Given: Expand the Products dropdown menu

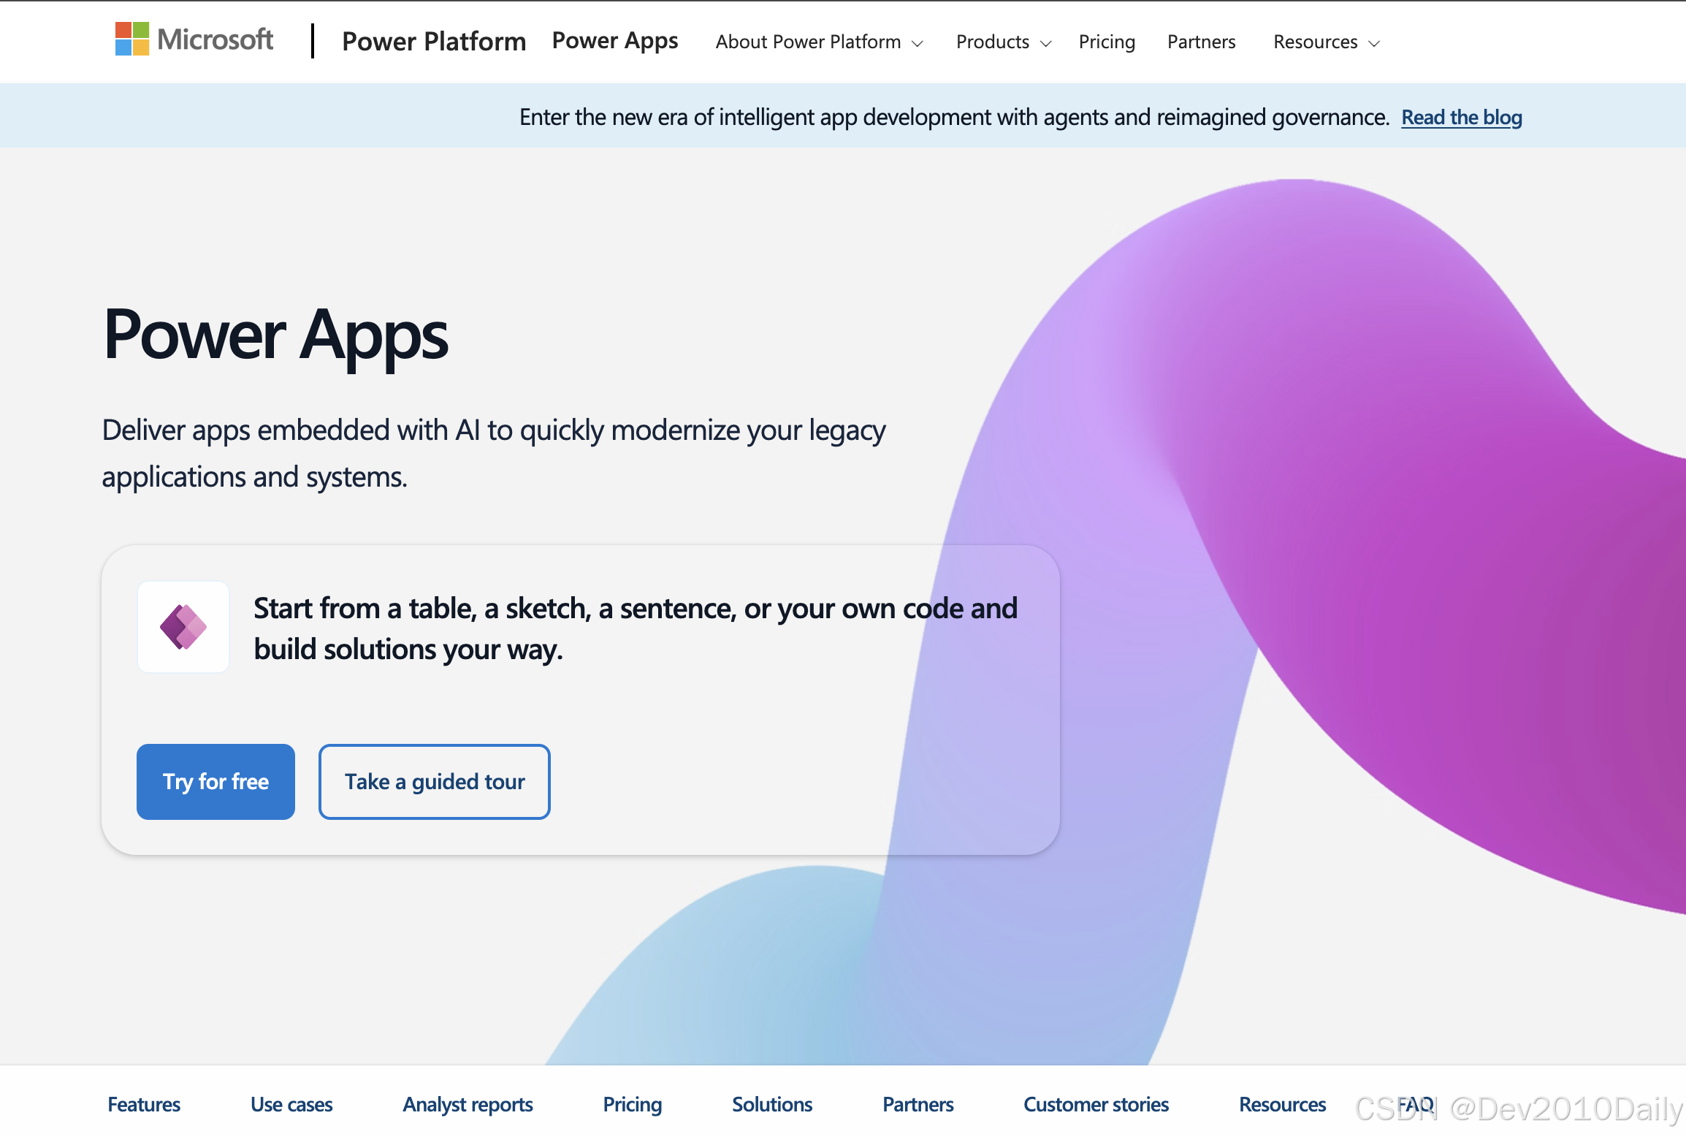Looking at the screenshot, I should pyautogui.click(x=1004, y=42).
